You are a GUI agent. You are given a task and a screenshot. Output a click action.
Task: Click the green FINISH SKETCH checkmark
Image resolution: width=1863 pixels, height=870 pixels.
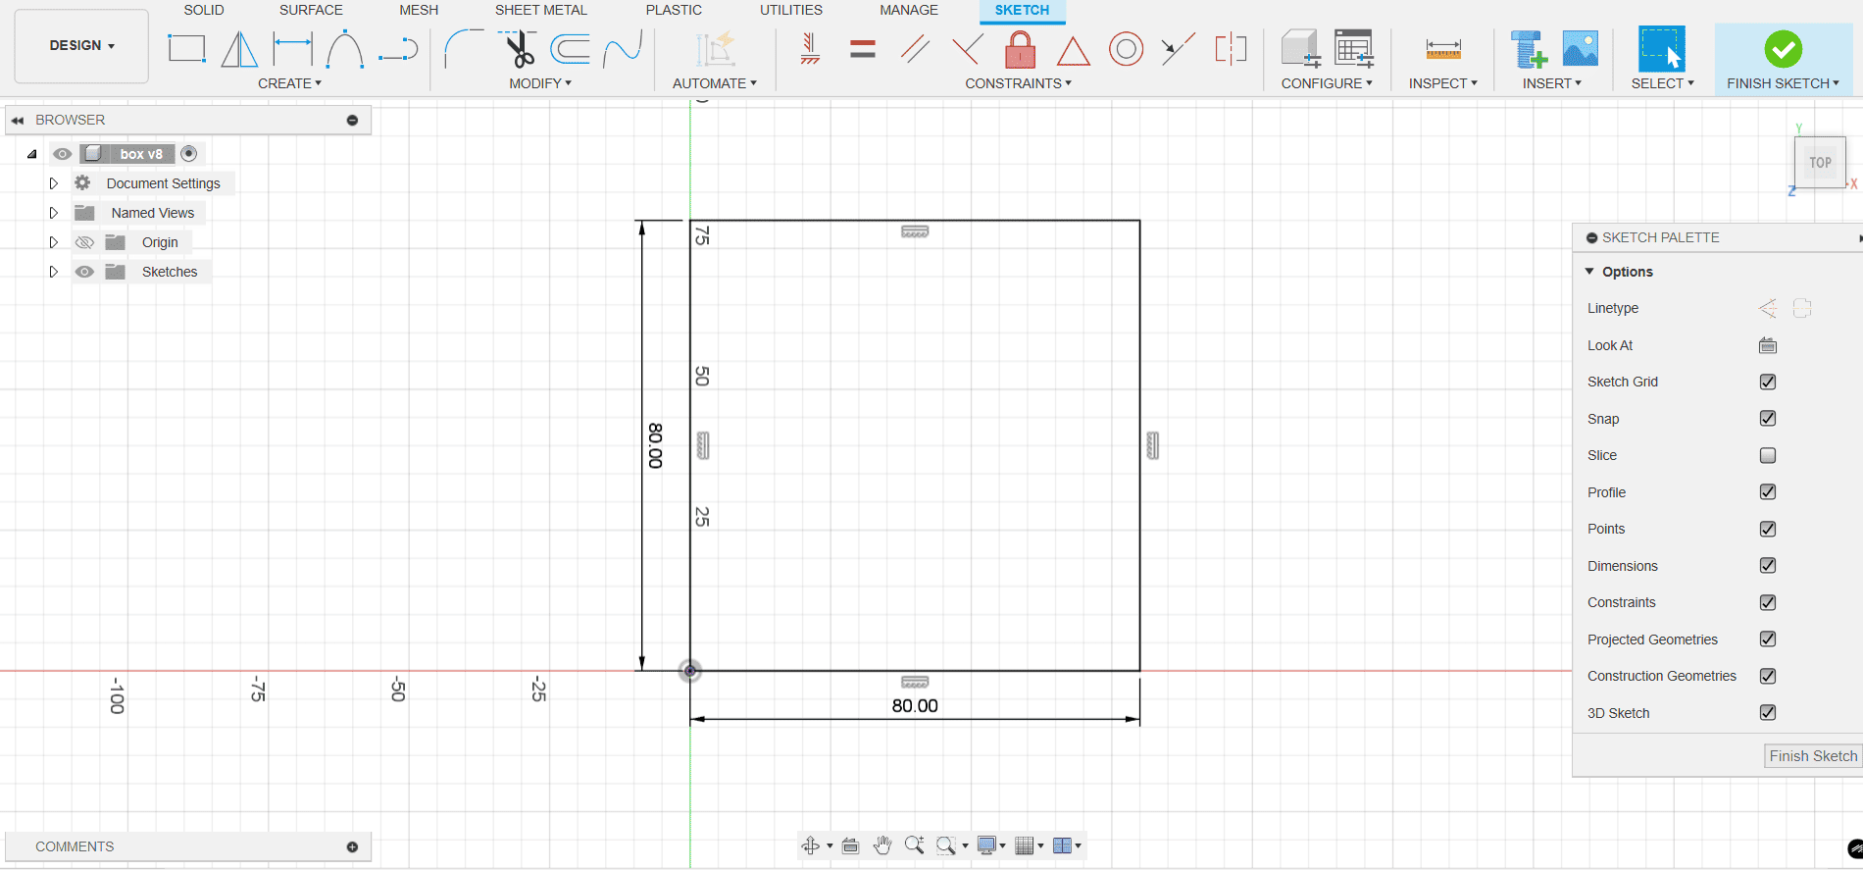(x=1783, y=48)
